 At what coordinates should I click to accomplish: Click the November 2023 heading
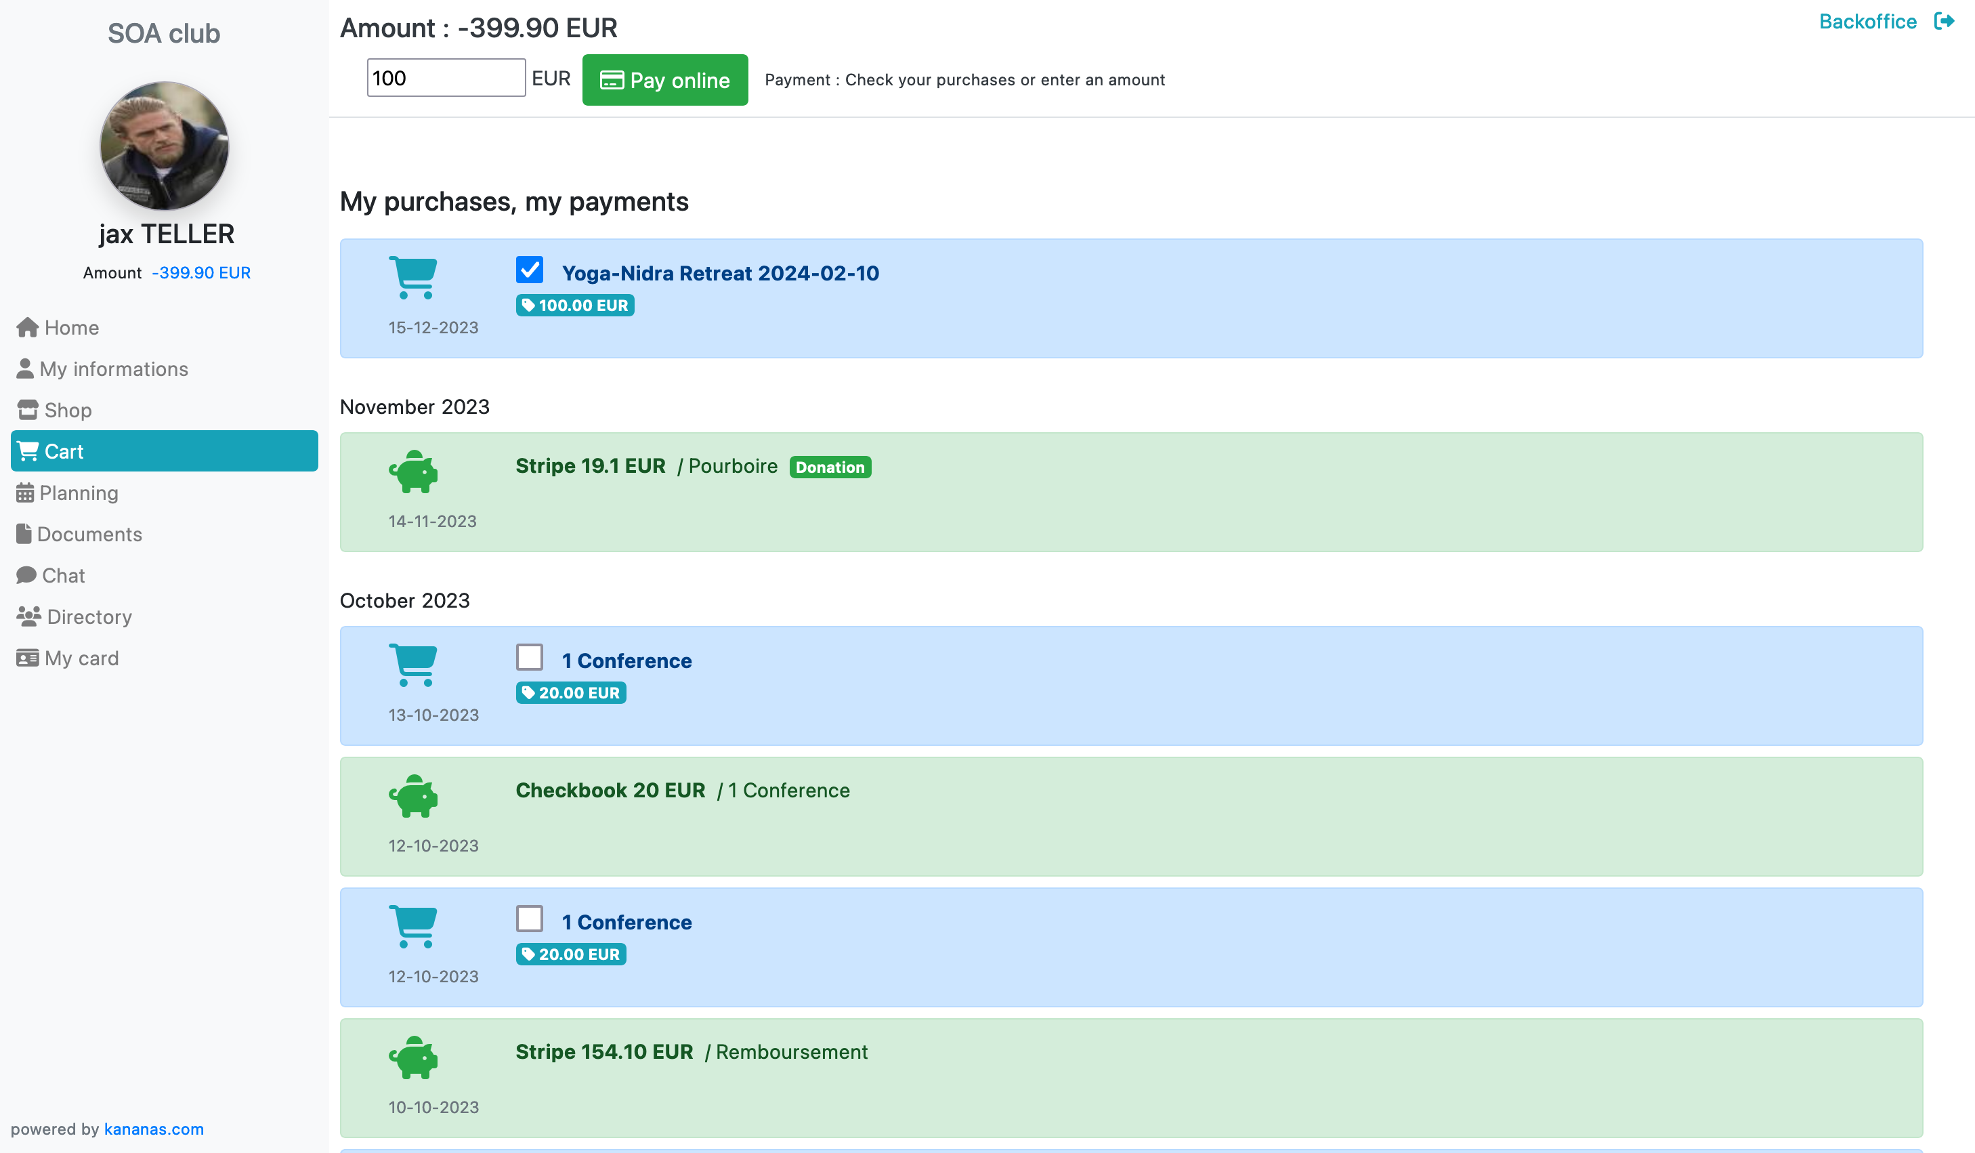pyautogui.click(x=415, y=407)
